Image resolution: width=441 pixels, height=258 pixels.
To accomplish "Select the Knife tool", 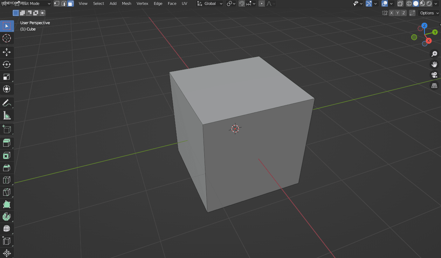I will pyautogui.click(x=7, y=192).
